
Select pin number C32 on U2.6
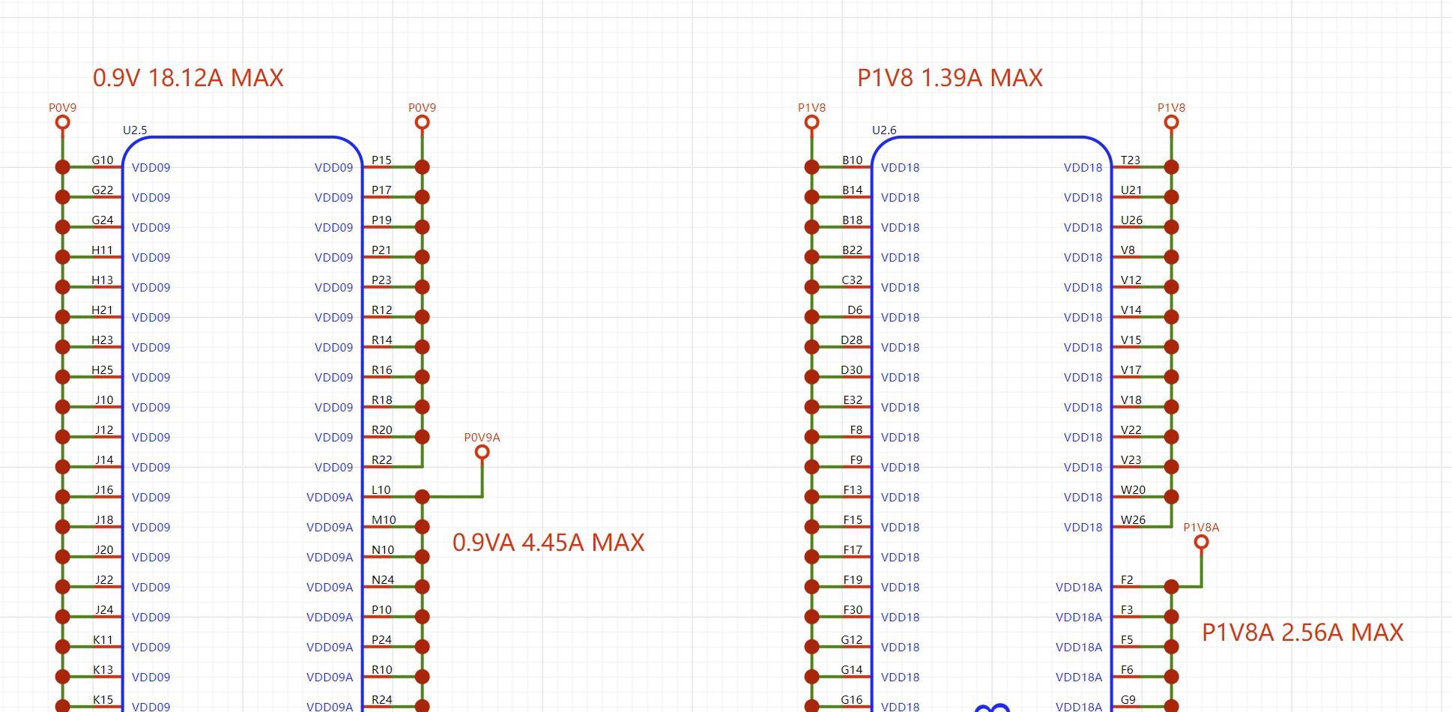[x=852, y=280]
